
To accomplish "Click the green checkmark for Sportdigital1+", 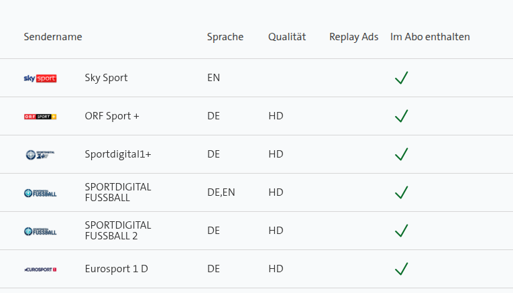I will 402,154.
